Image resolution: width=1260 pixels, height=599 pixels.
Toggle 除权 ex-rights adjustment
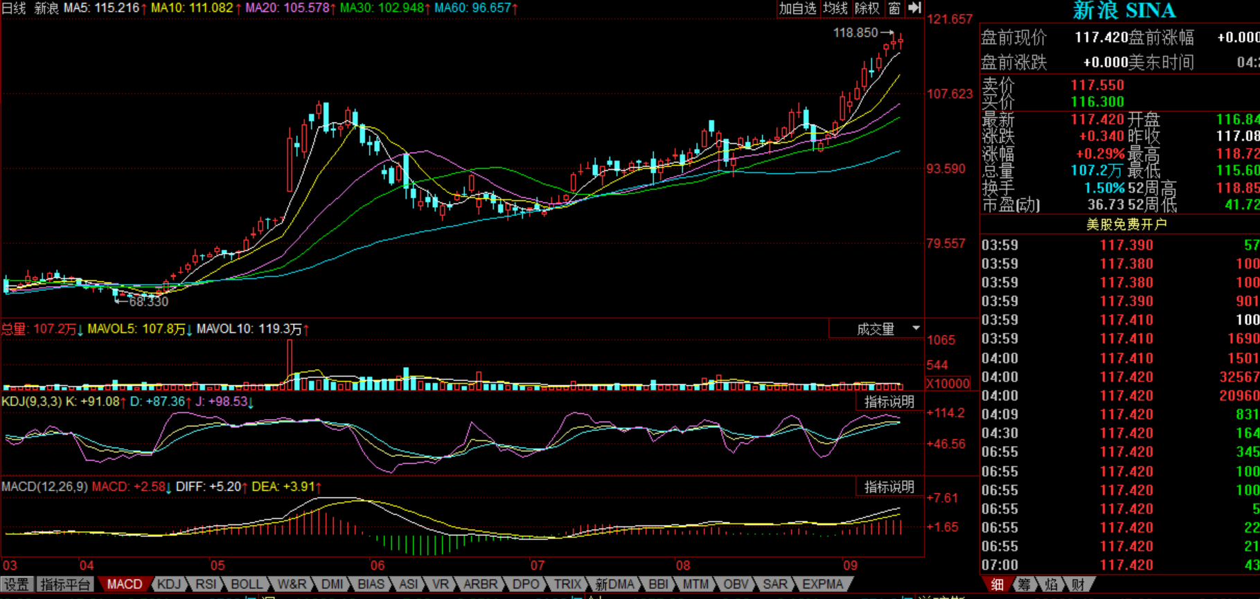tap(867, 8)
